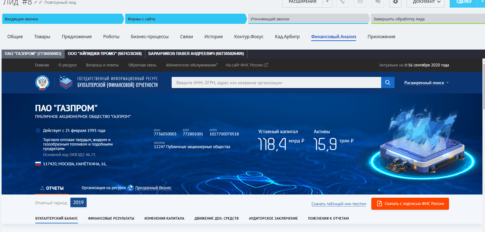Open the Финансовые результаты report tab
Screen dimensions: 485x232
(x=111, y=218)
